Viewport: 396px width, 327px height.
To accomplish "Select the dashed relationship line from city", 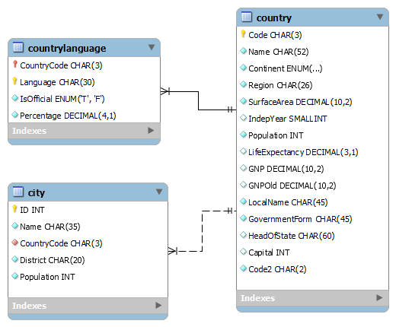I will tap(202, 231).
